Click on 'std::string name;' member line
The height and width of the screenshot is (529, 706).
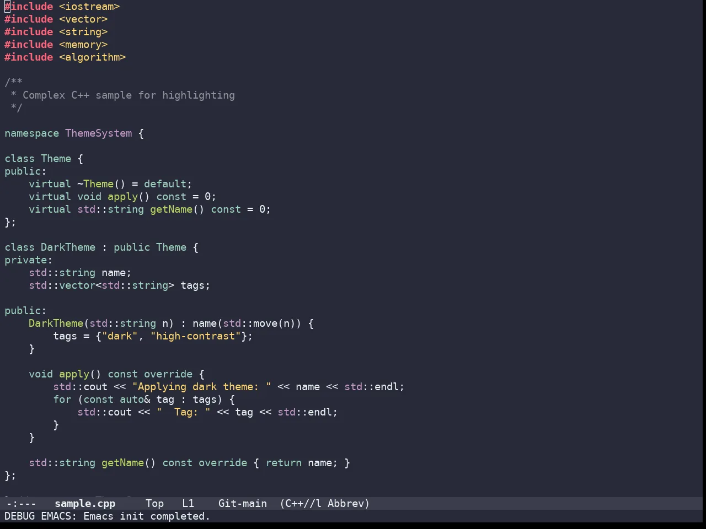point(80,273)
